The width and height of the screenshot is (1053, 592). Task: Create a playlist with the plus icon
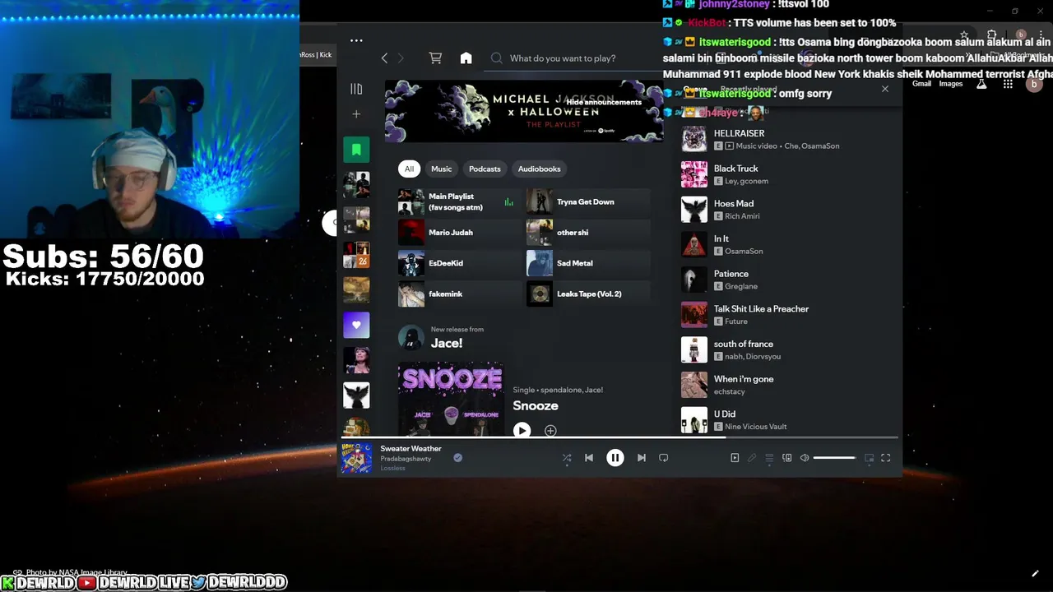(x=356, y=114)
